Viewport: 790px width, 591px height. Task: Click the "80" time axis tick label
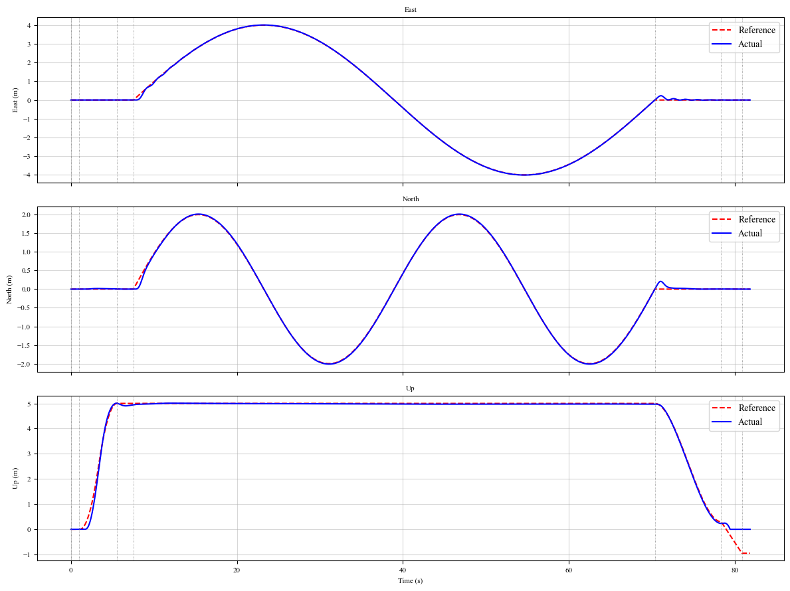(x=735, y=570)
